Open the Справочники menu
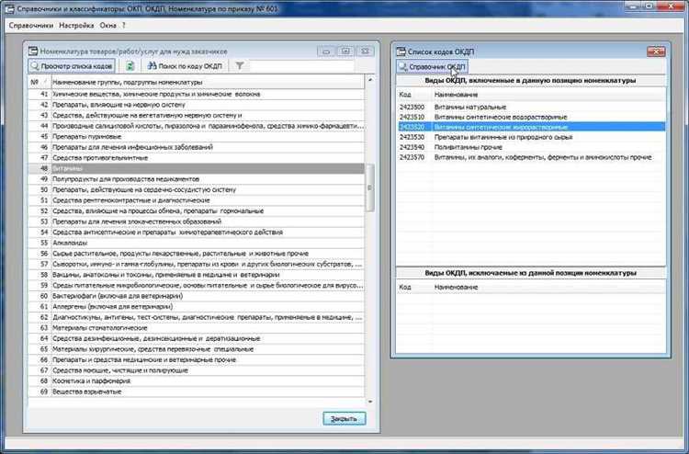689x454 pixels. 31,25
